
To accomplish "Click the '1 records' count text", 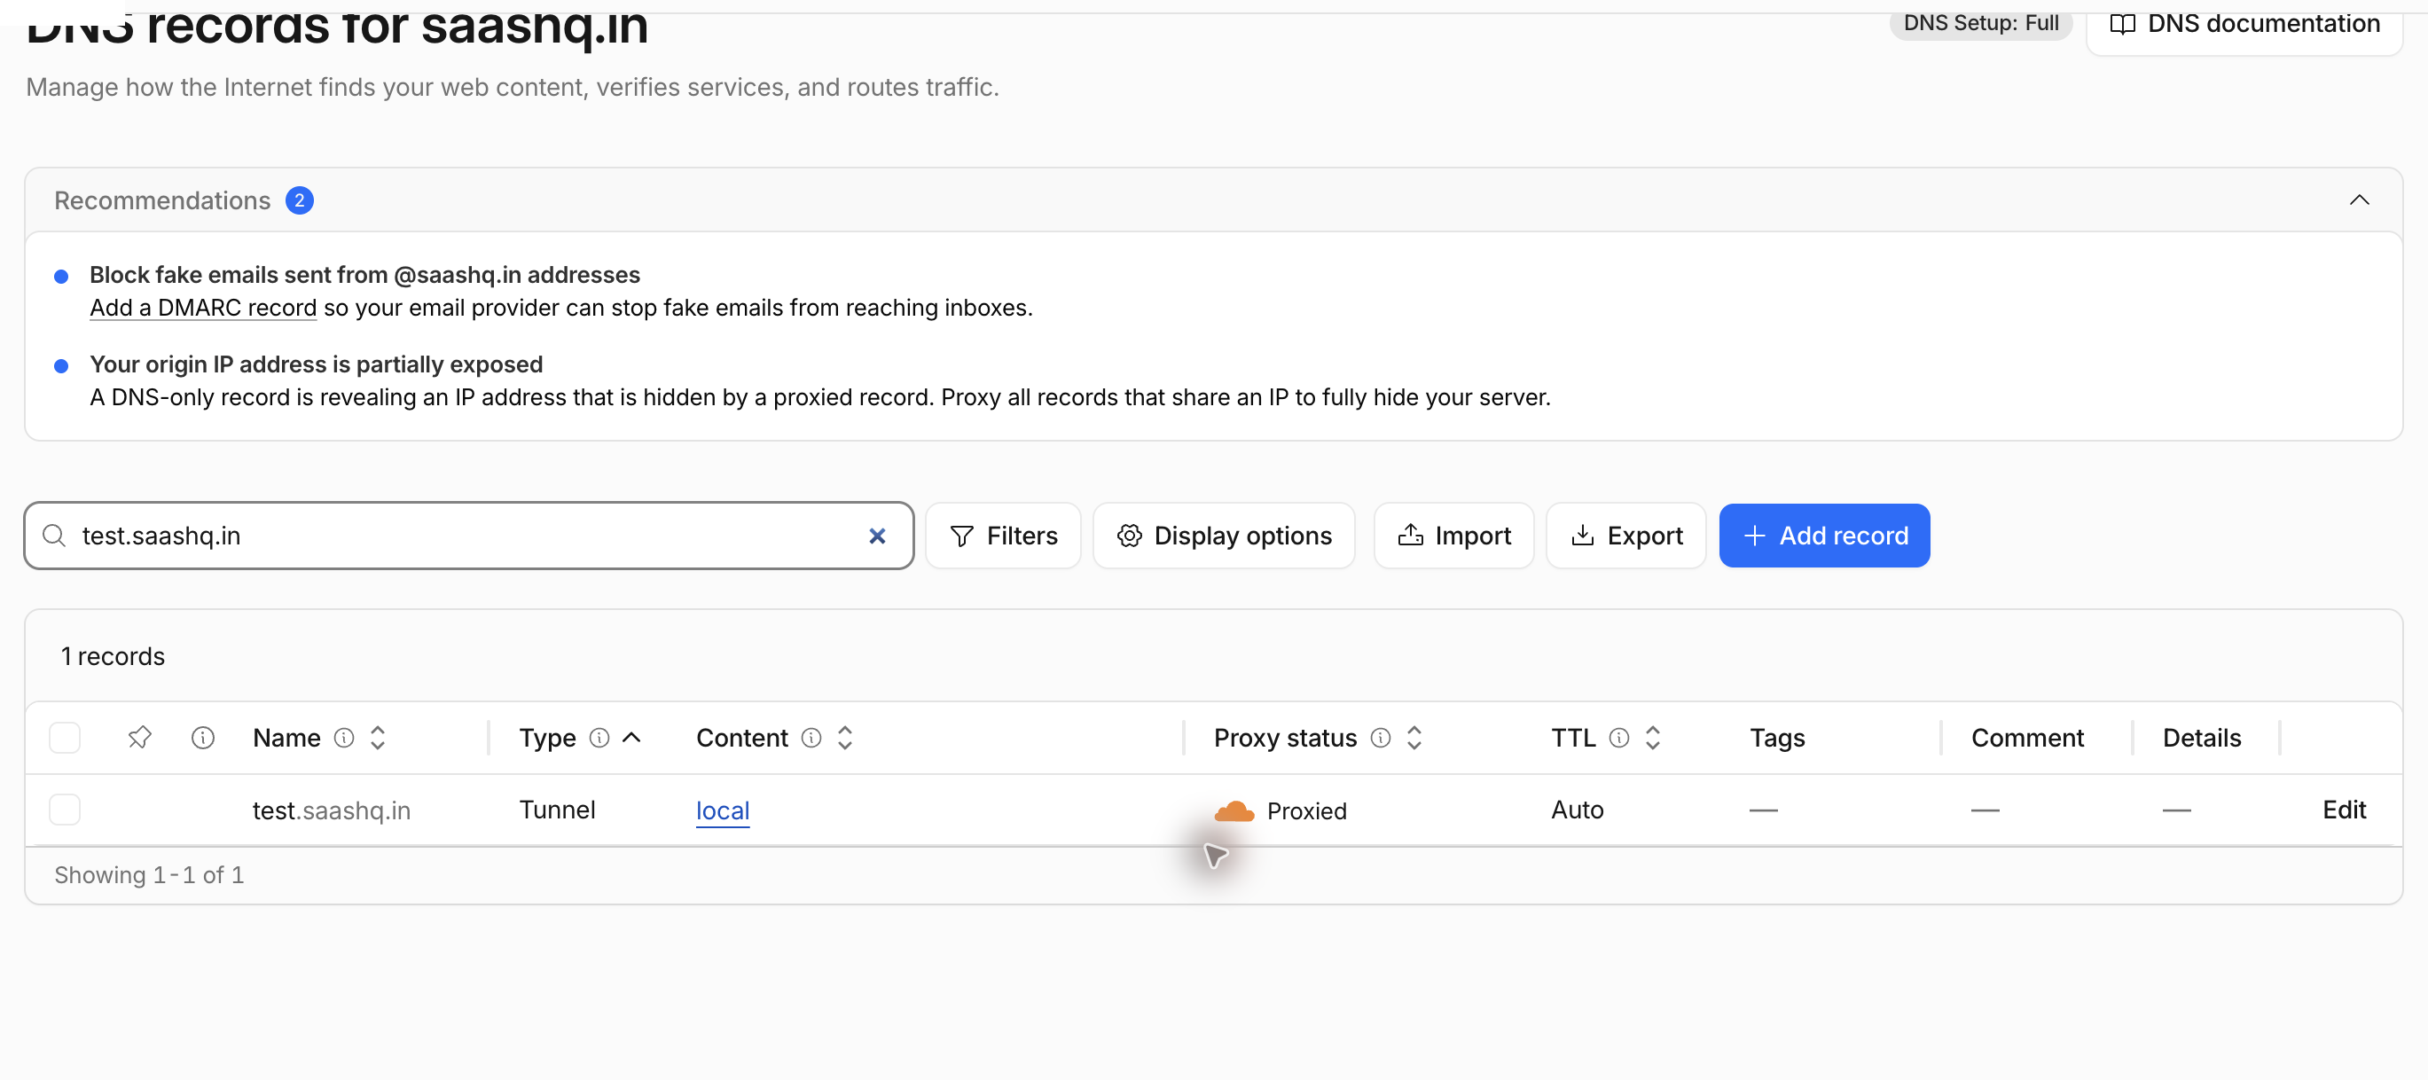I will click(112, 656).
